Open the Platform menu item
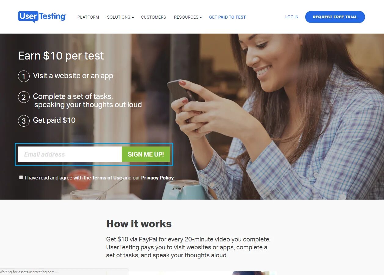 point(88,17)
